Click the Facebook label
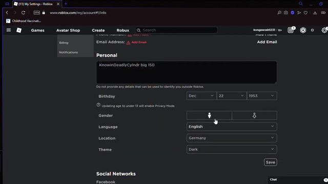 106,182
